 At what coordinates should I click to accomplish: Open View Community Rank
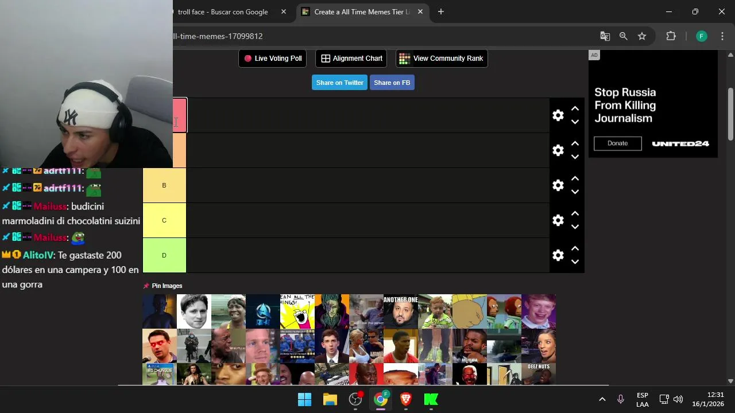[442, 59]
